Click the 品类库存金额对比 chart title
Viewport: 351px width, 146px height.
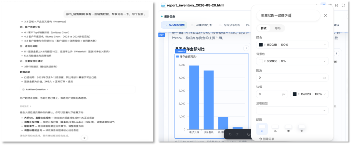(x=190, y=49)
